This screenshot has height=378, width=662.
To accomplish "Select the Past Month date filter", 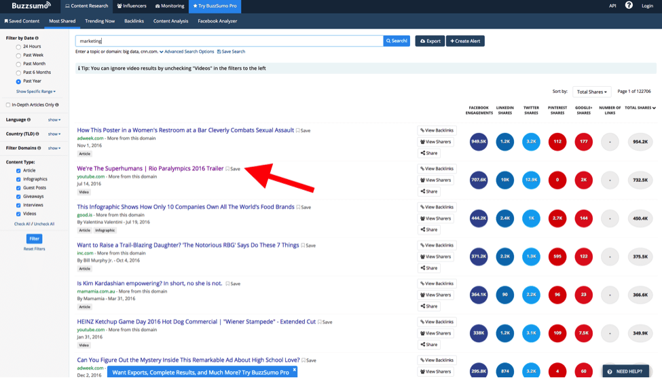I will pyautogui.click(x=18, y=64).
